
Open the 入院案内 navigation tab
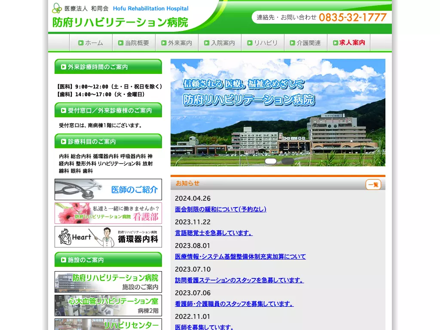pyautogui.click(x=220, y=43)
